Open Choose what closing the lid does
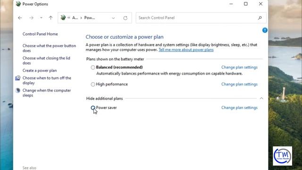The height and width of the screenshot is (170, 302). (46, 60)
